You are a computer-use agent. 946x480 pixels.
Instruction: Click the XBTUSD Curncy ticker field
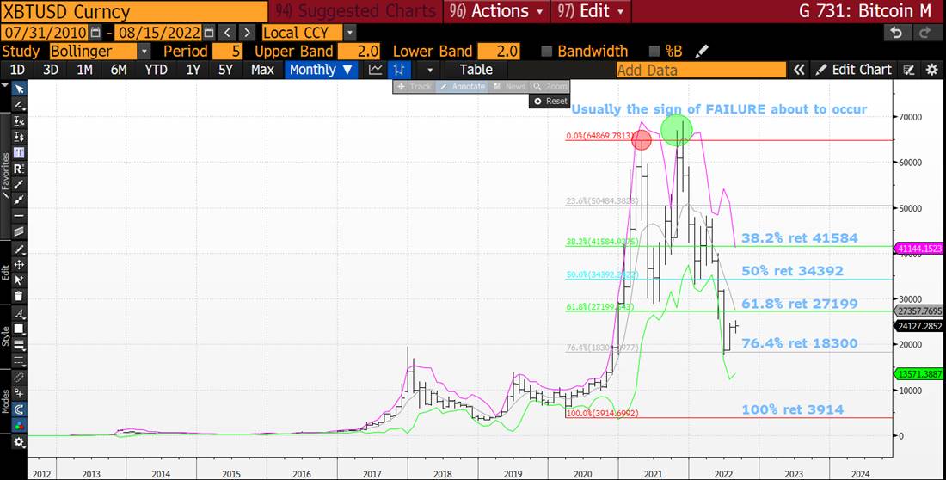(133, 11)
